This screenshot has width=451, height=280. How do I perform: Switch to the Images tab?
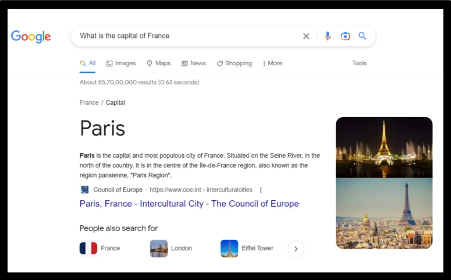pos(121,63)
